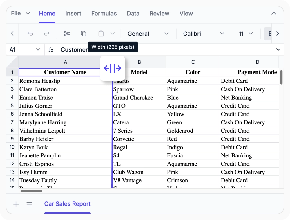290x220 pixels.
Task: Select column B header
Action: click(139, 62)
